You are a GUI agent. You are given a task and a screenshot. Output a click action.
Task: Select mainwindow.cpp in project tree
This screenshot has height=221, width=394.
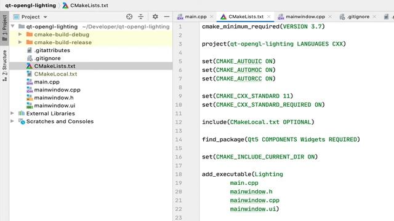(x=57, y=90)
